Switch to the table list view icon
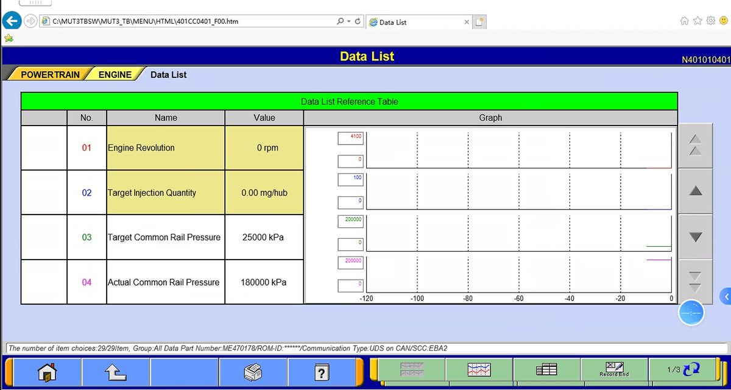Image resolution: width=731 pixels, height=390 pixels. pos(547,370)
